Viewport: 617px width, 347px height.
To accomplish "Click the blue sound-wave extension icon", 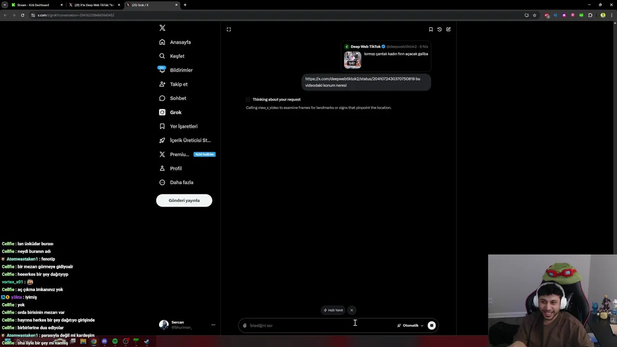I will click(555, 15).
